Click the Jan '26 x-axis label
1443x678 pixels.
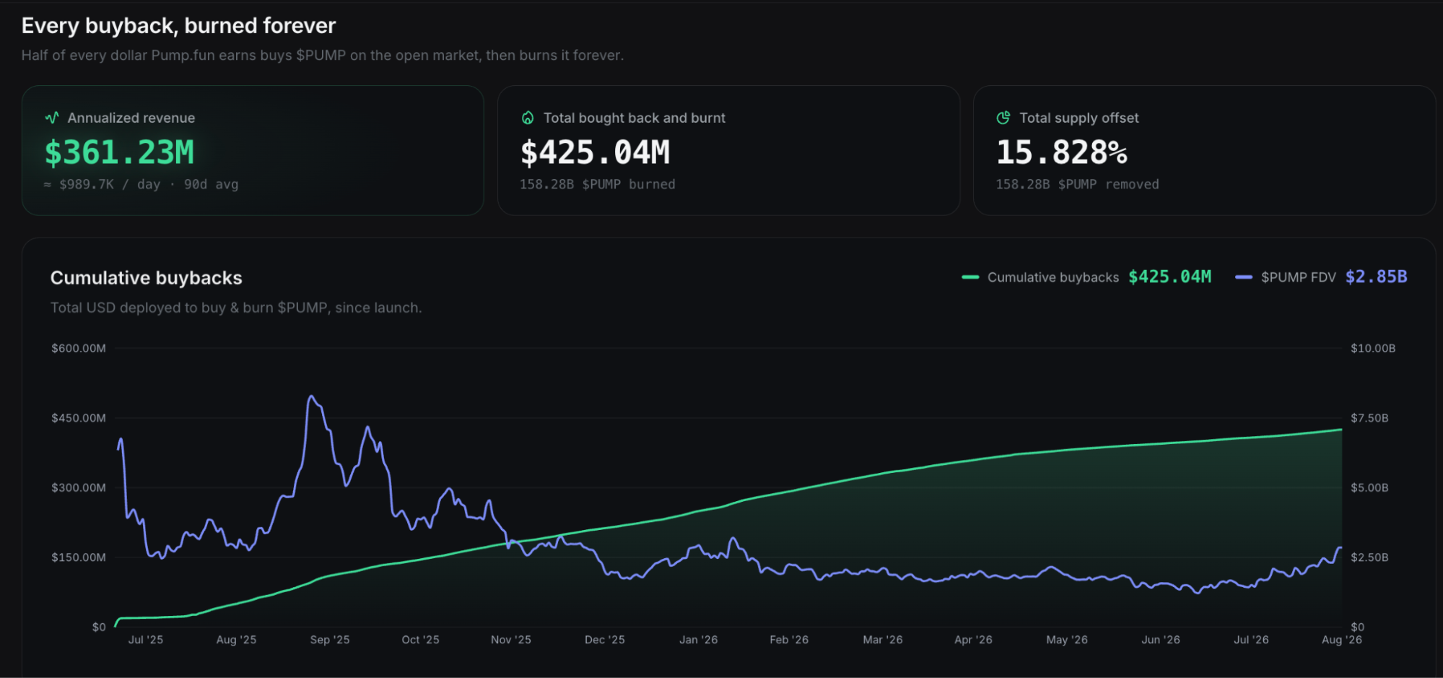(x=699, y=640)
